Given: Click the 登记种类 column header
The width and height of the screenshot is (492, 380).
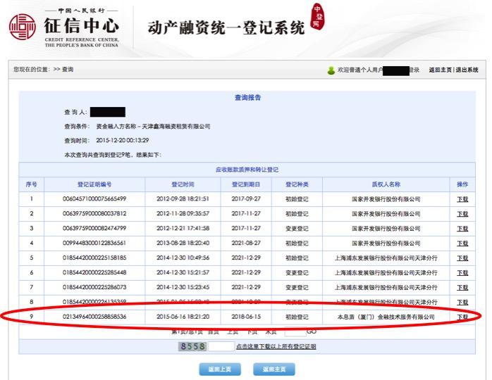Looking at the screenshot, I should [297, 184].
